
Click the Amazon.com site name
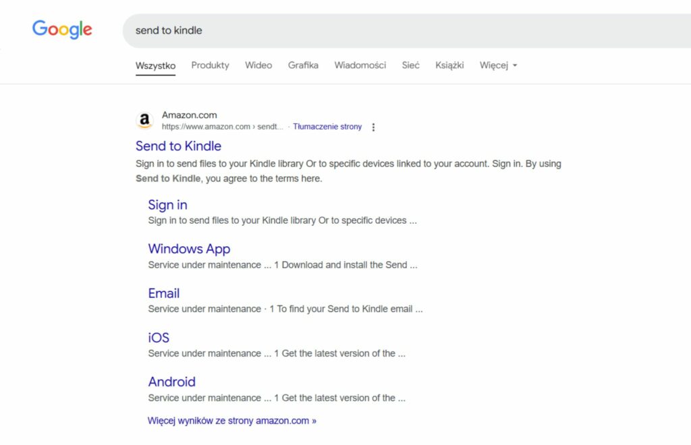[190, 115]
